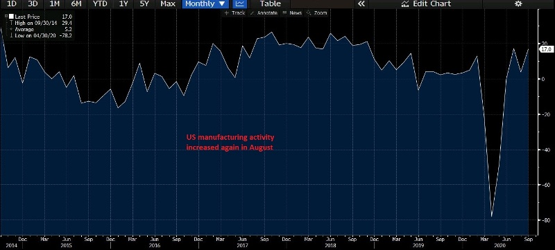Choose the 1Y range

click(124, 4)
